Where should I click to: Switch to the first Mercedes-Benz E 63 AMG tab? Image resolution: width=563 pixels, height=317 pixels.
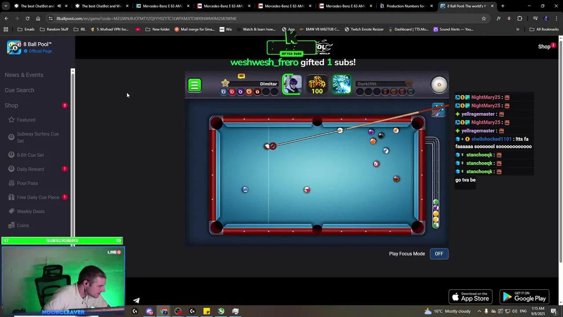(x=162, y=6)
